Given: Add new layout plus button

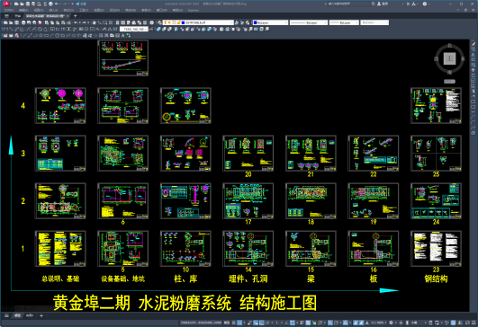Looking at the screenshot, I should click(x=41, y=315).
